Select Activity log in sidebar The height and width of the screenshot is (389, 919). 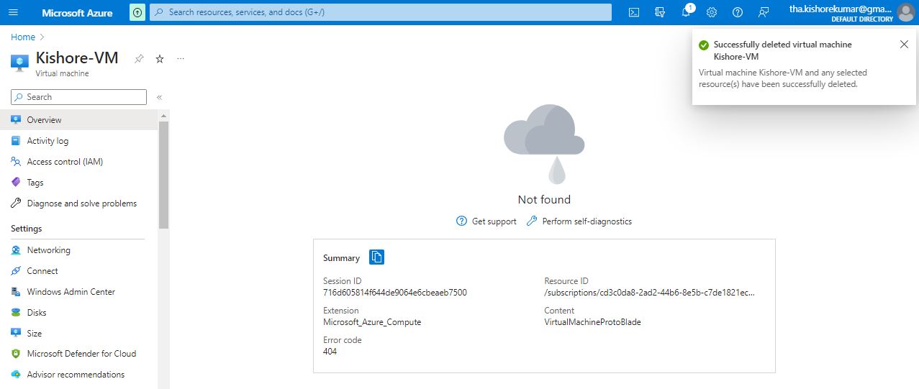[x=47, y=141]
